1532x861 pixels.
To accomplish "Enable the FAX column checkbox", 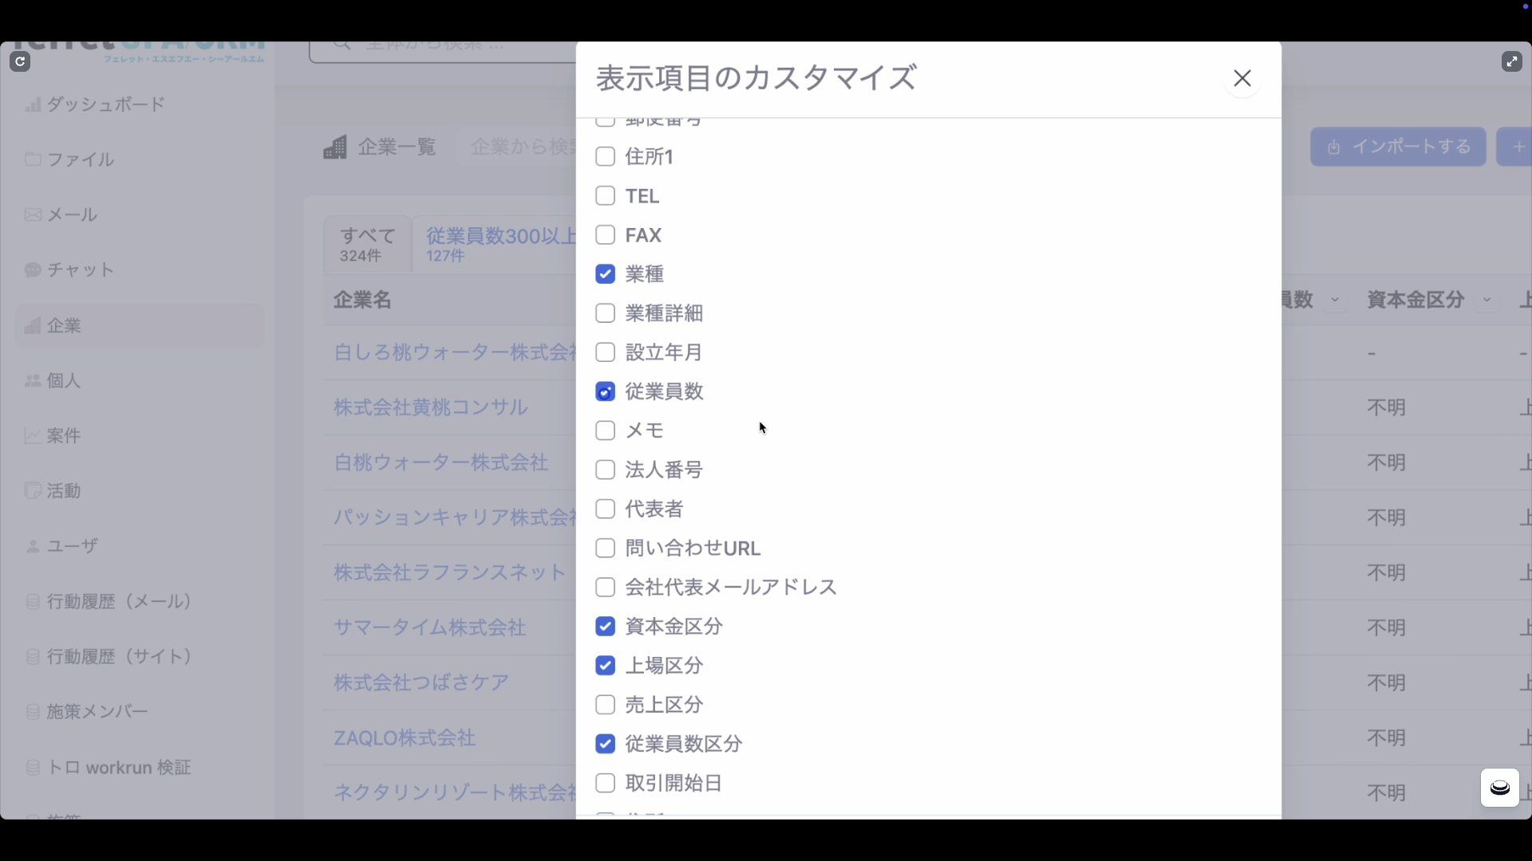I will [605, 235].
